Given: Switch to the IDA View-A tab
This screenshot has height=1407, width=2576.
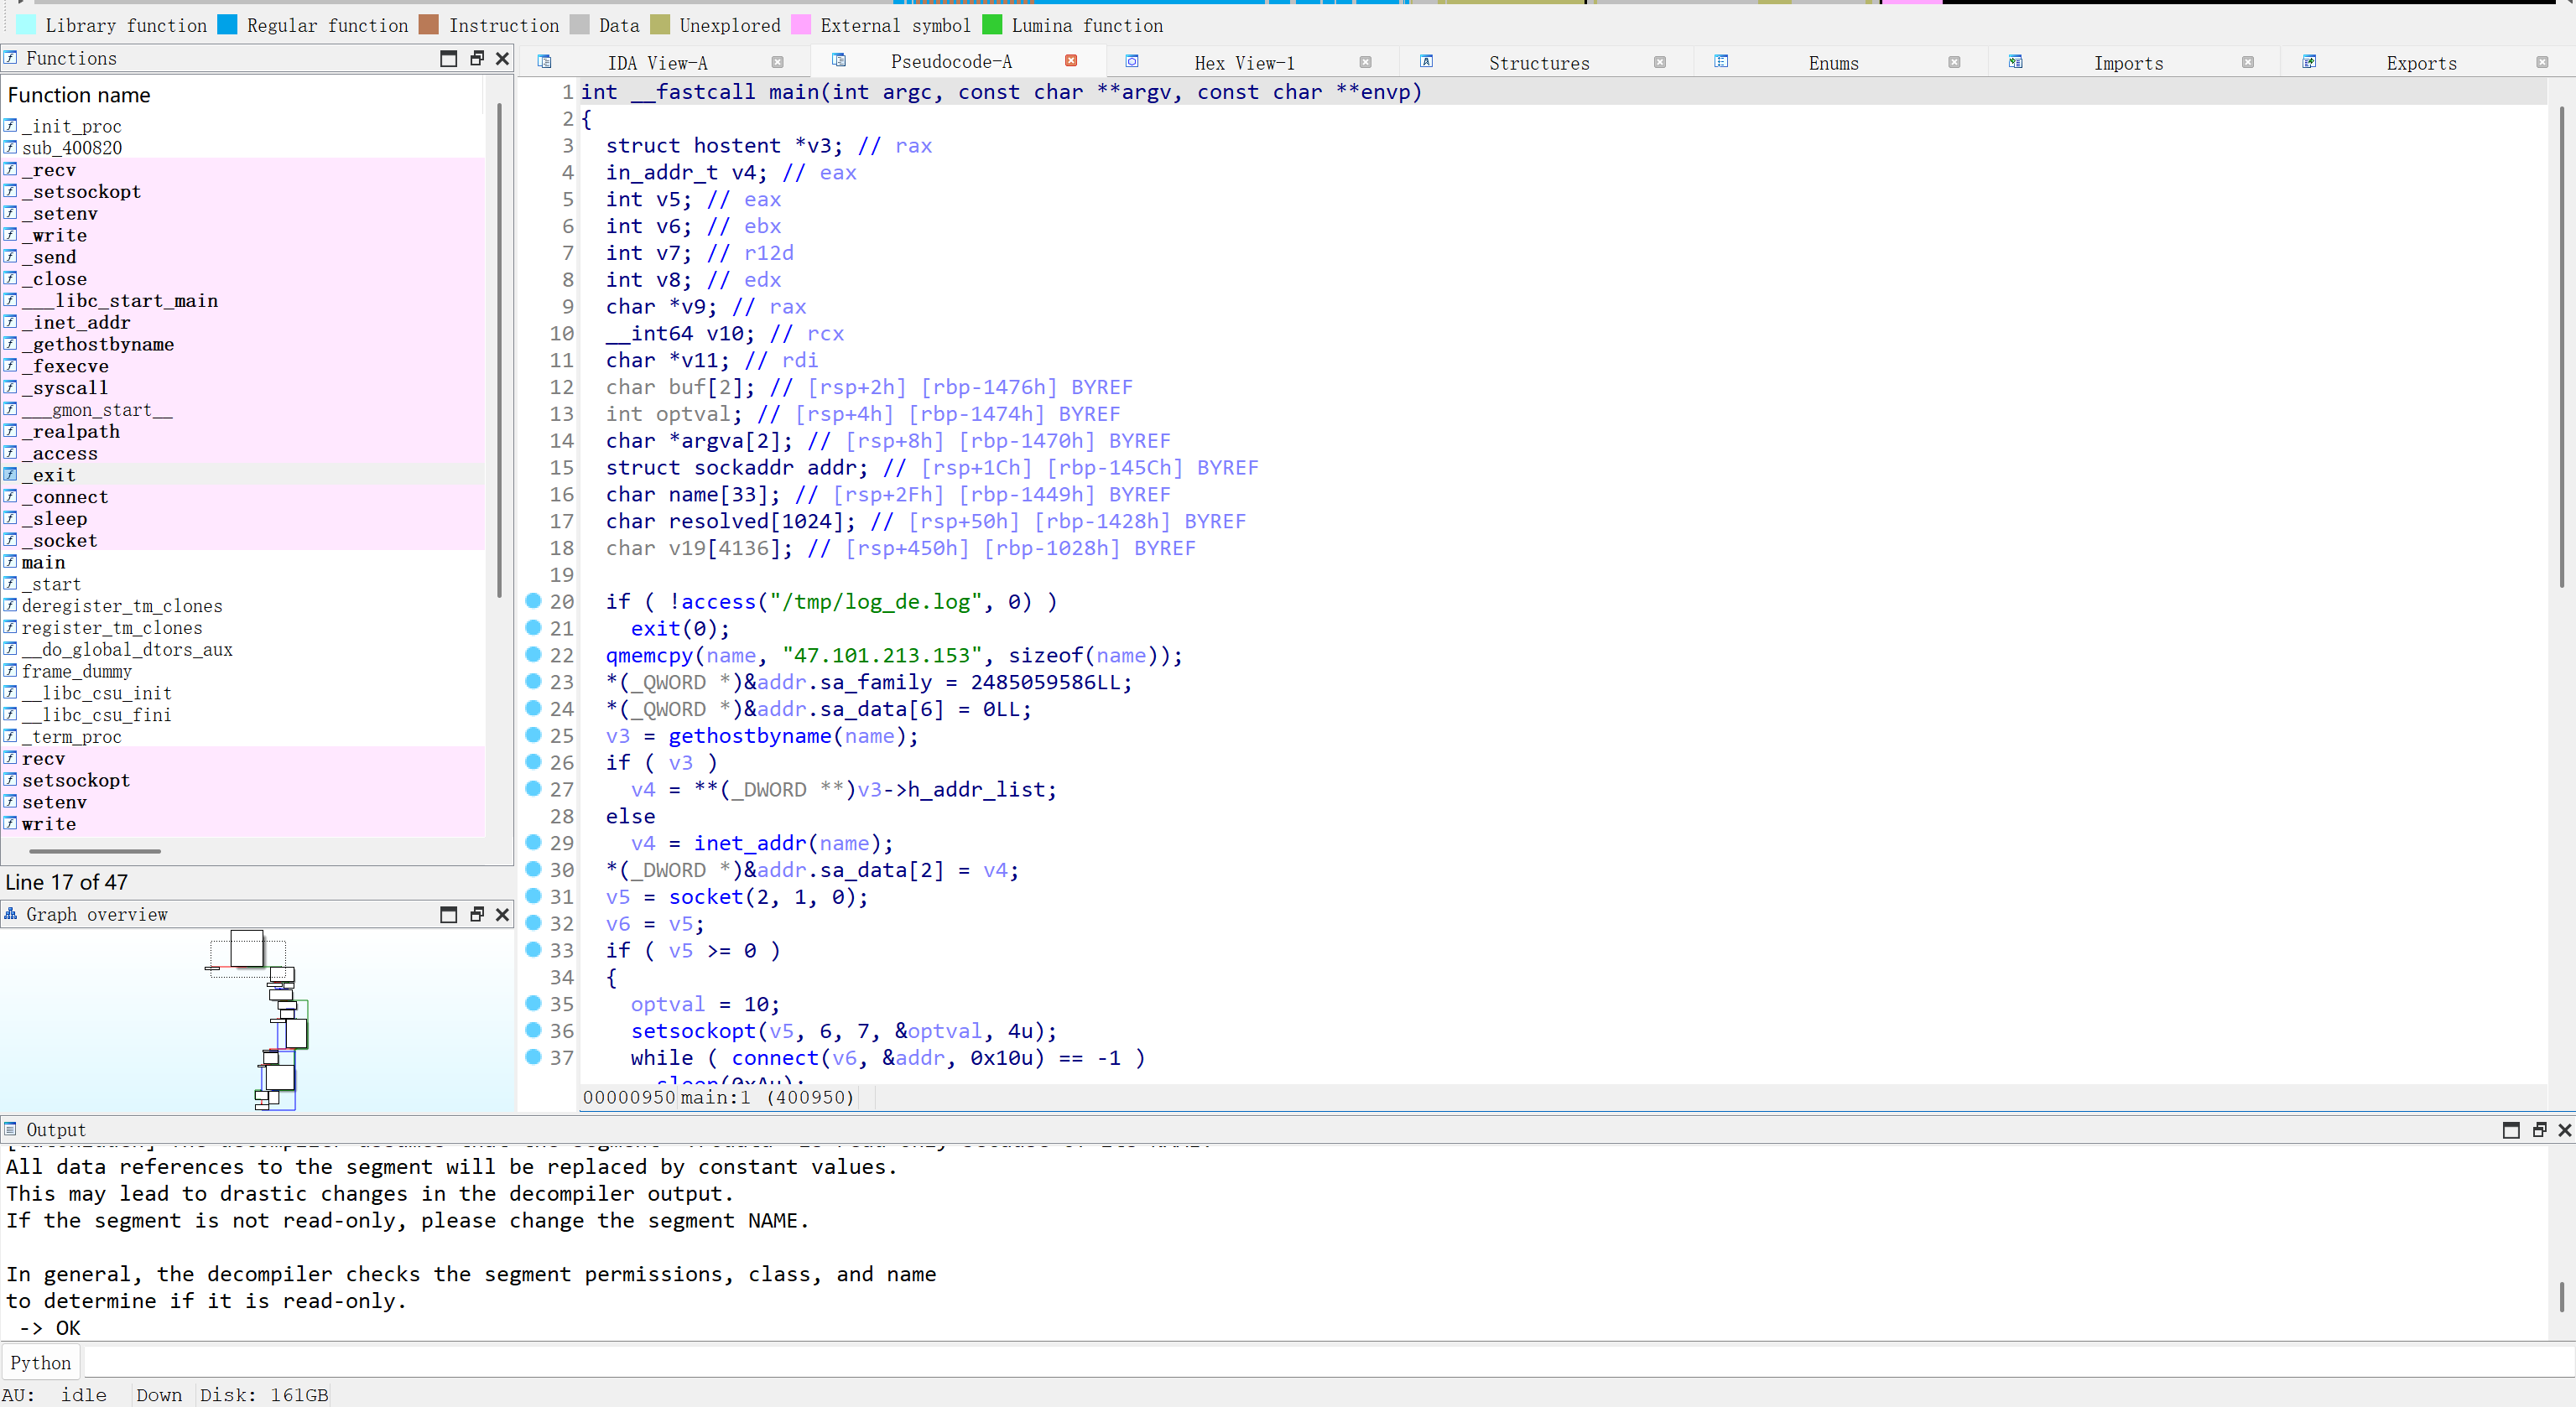Looking at the screenshot, I should 657,63.
